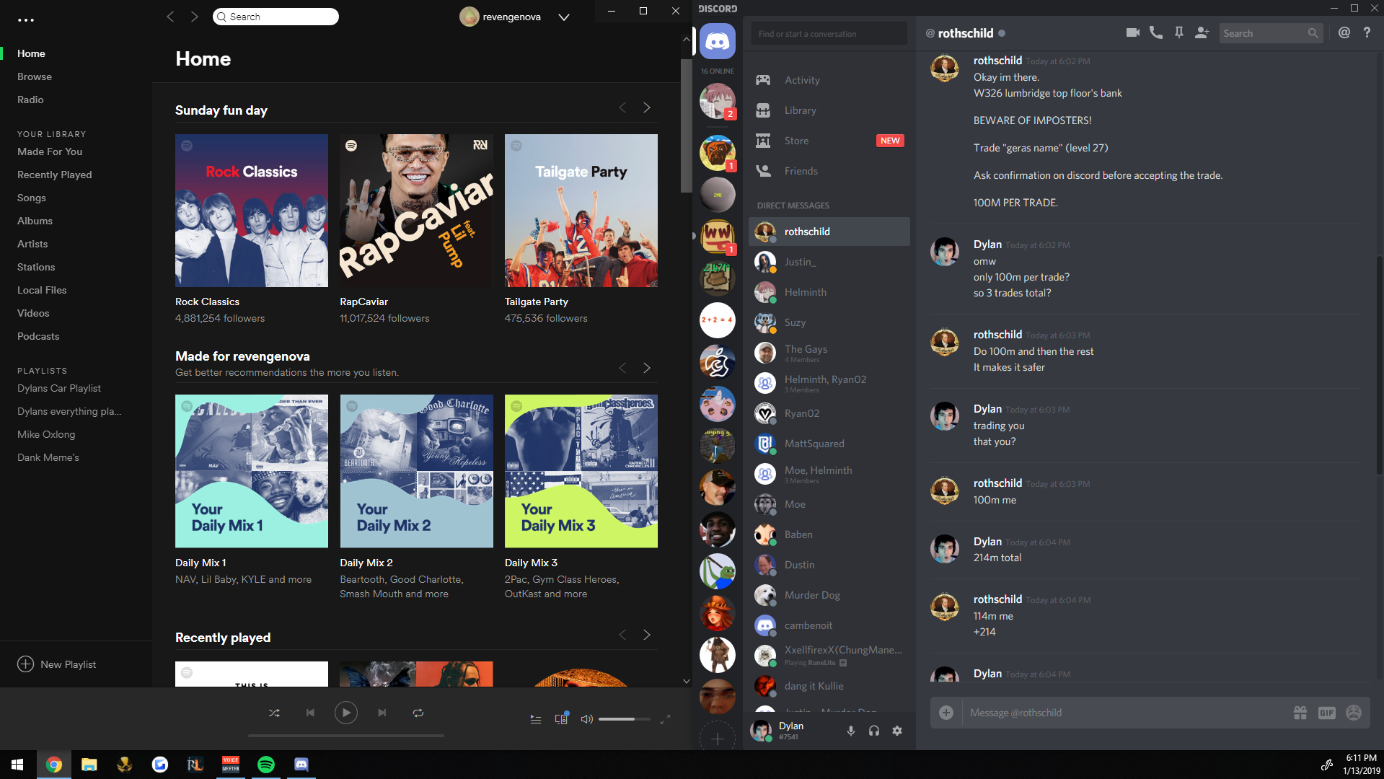
Task: Open Spotify connect devices menu
Action: click(561, 718)
